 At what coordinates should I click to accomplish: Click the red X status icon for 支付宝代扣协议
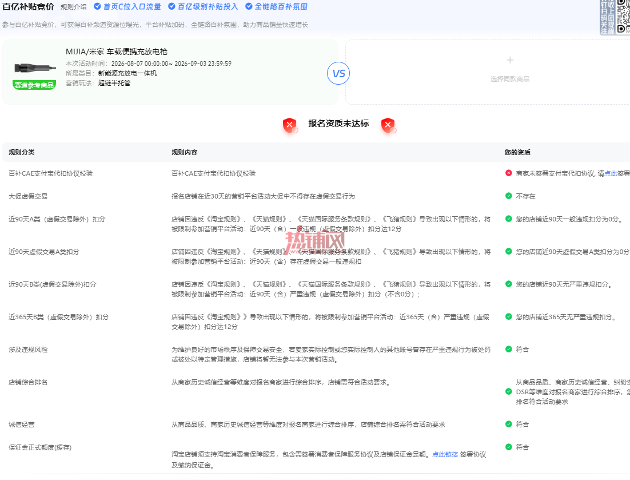pos(509,173)
